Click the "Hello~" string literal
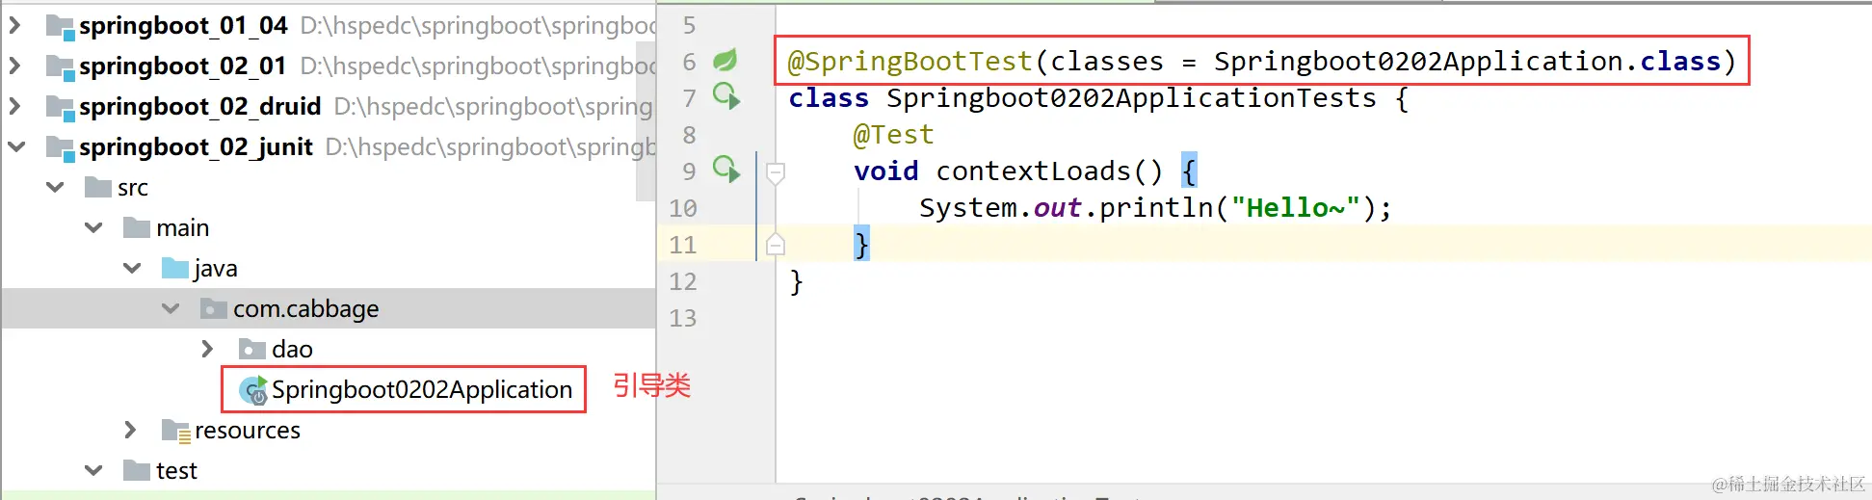 click(x=1295, y=208)
